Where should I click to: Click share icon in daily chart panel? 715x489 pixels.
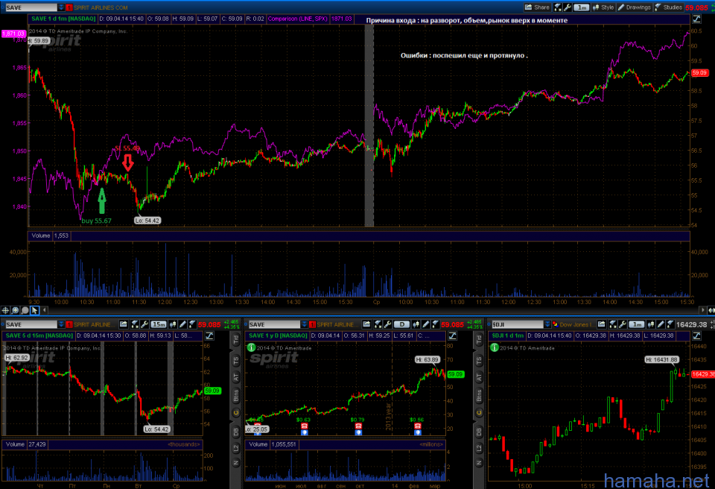[x=366, y=324]
